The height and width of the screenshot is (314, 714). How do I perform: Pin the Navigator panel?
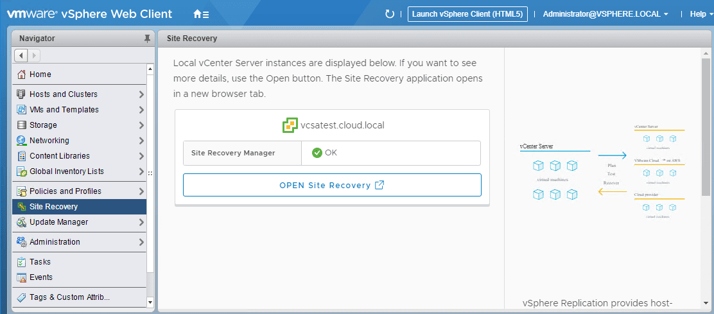(146, 39)
